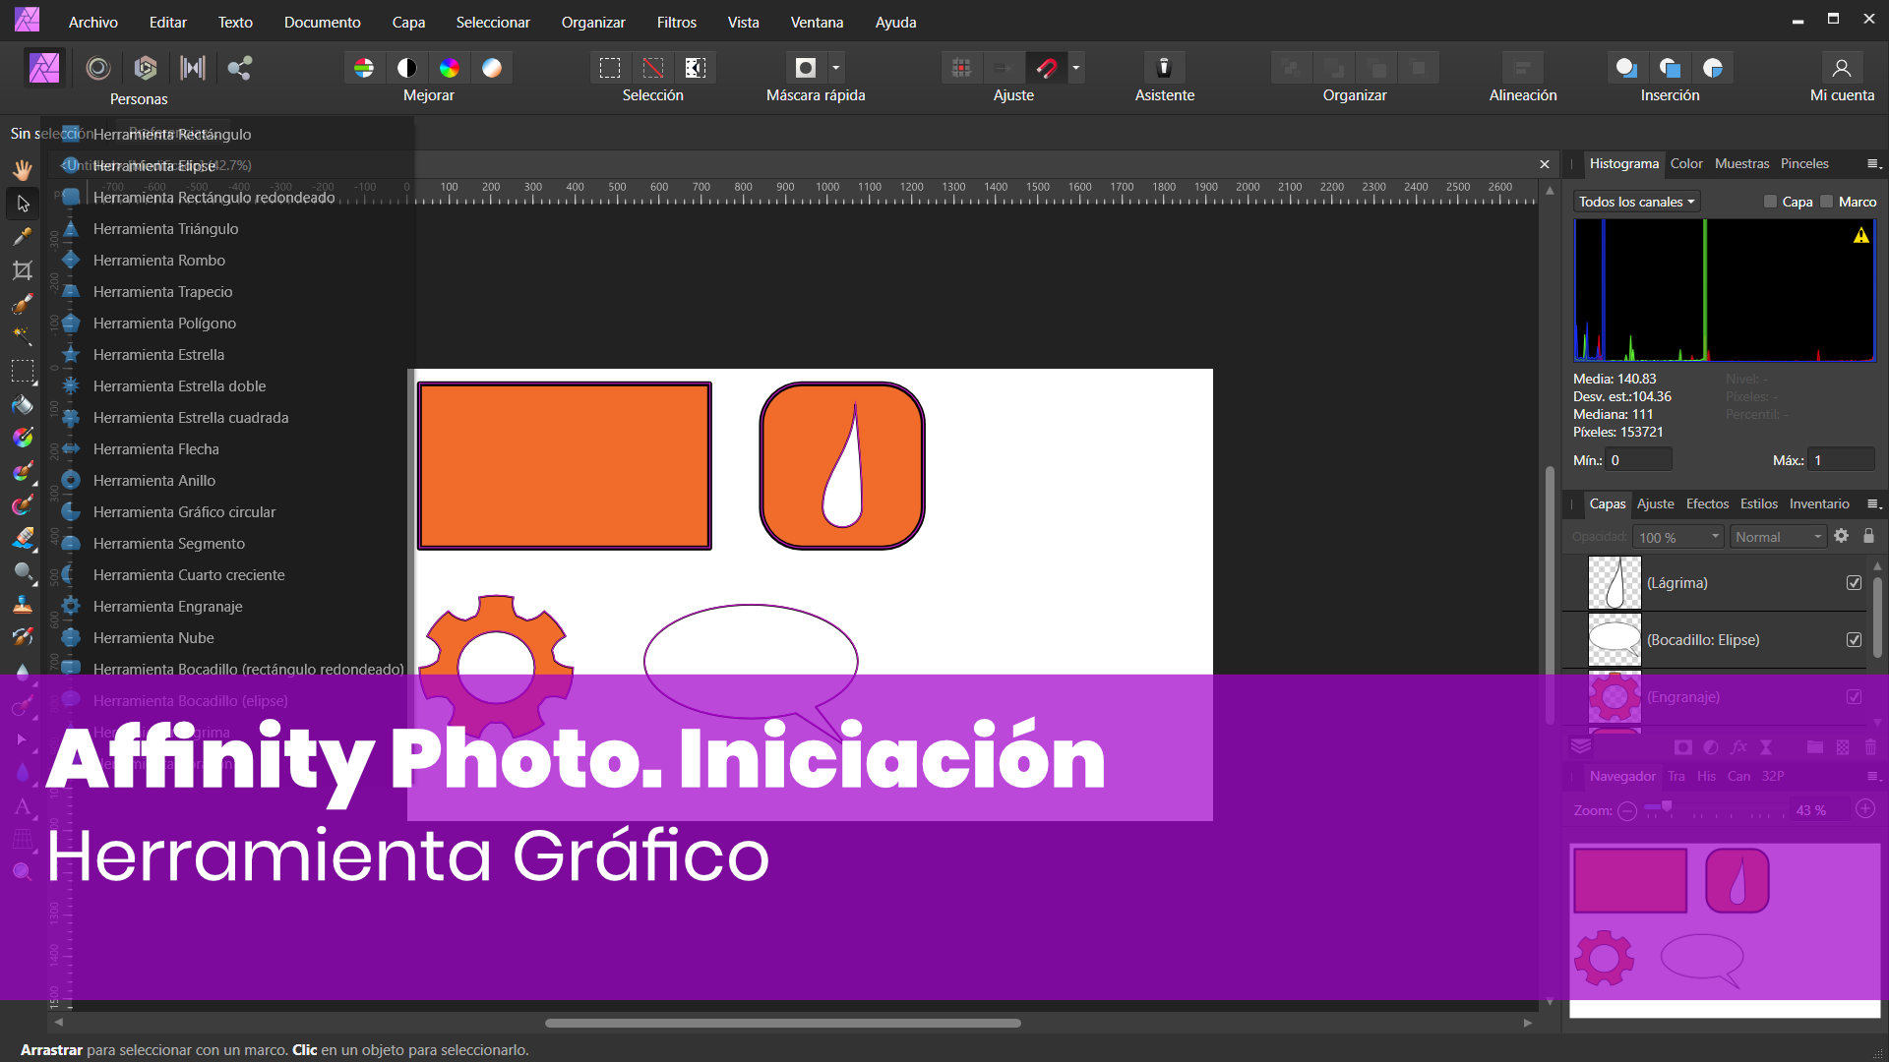The image size is (1889, 1062).
Task: Switch to the Pinceles panel tab
Action: coord(1804,163)
